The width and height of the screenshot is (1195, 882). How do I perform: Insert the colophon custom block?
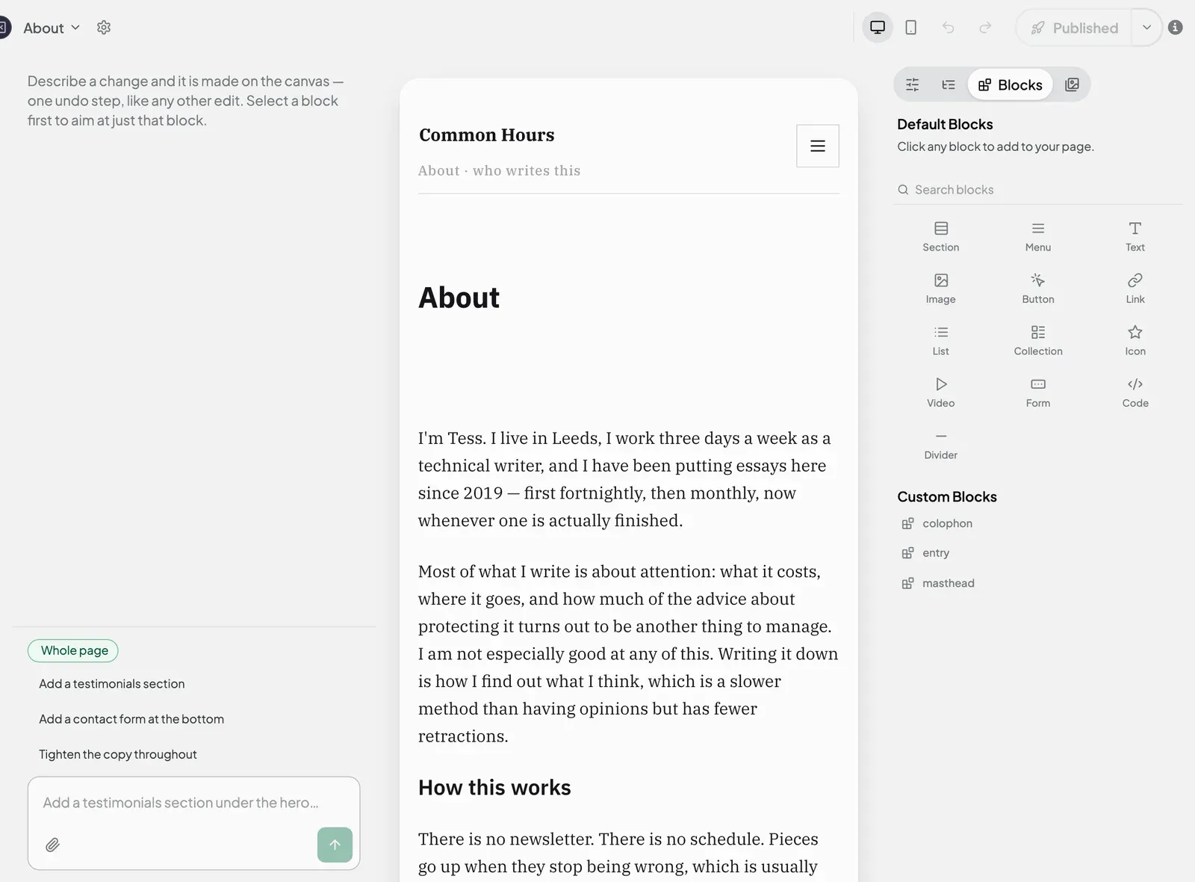(937, 523)
